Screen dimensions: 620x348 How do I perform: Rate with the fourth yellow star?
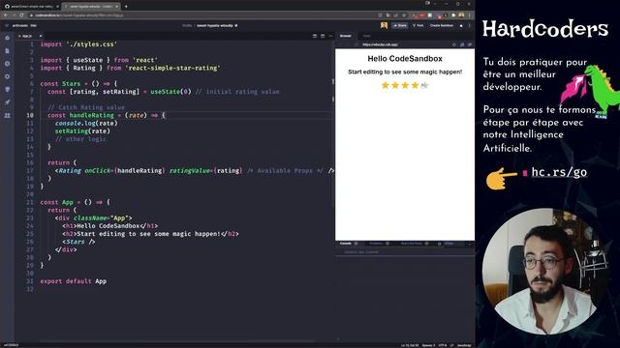tap(415, 85)
